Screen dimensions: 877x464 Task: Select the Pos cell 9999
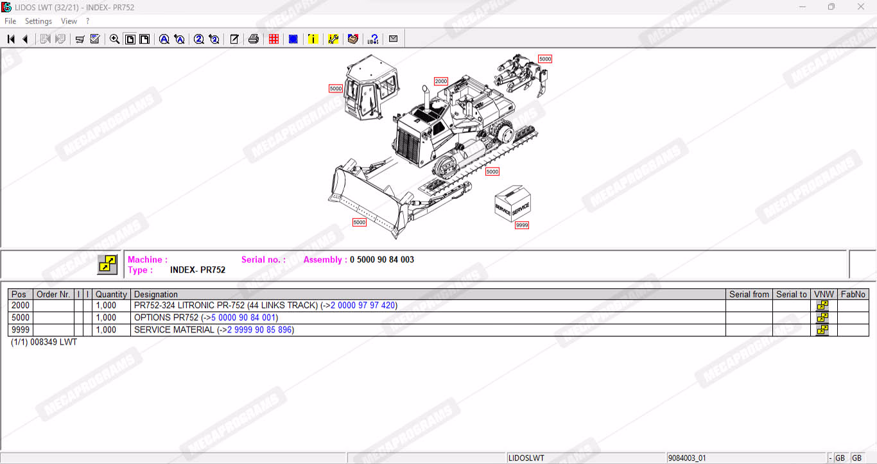(x=21, y=330)
